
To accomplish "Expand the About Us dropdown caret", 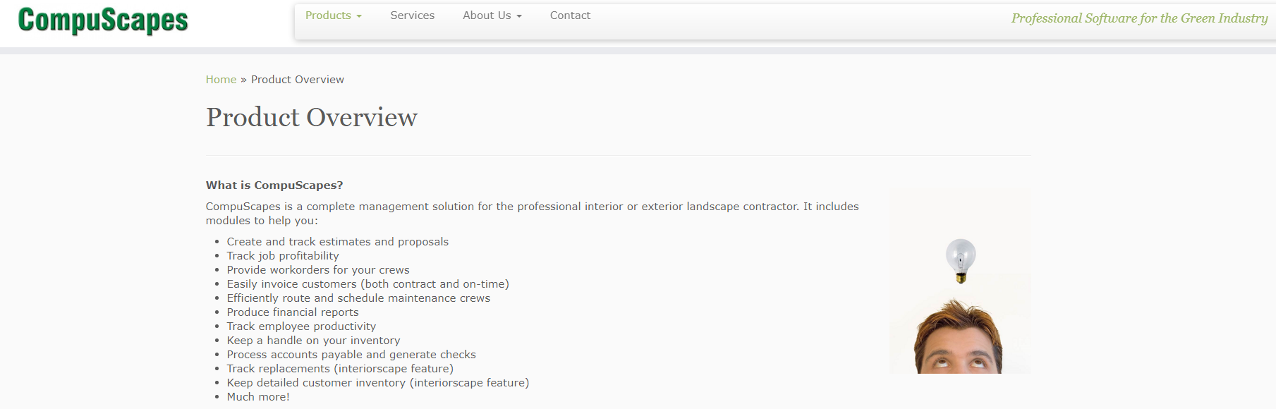I will pos(519,16).
